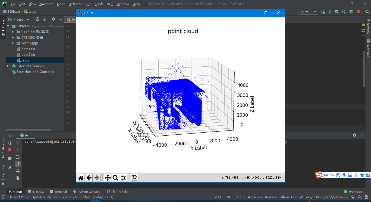Open Search Everywhere magnifier
Image resolution: width=371 pixels, height=202 pixels.
367,12
